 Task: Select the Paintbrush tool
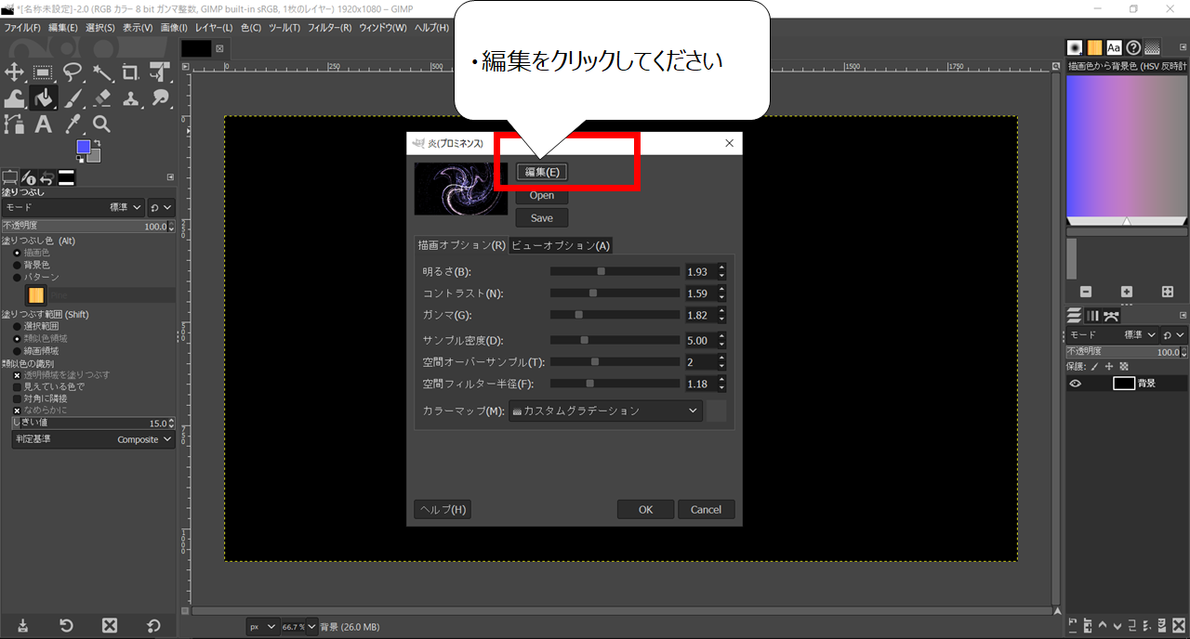(73, 98)
